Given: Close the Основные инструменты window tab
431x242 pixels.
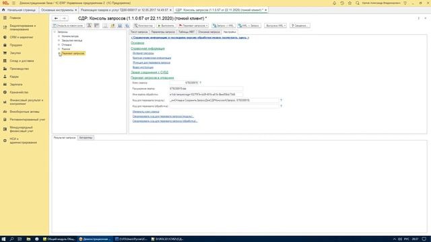Looking at the screenshot, I should (x=76, y=10).
